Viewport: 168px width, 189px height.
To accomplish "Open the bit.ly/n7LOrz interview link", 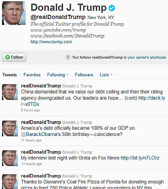I will click(140, 158).
